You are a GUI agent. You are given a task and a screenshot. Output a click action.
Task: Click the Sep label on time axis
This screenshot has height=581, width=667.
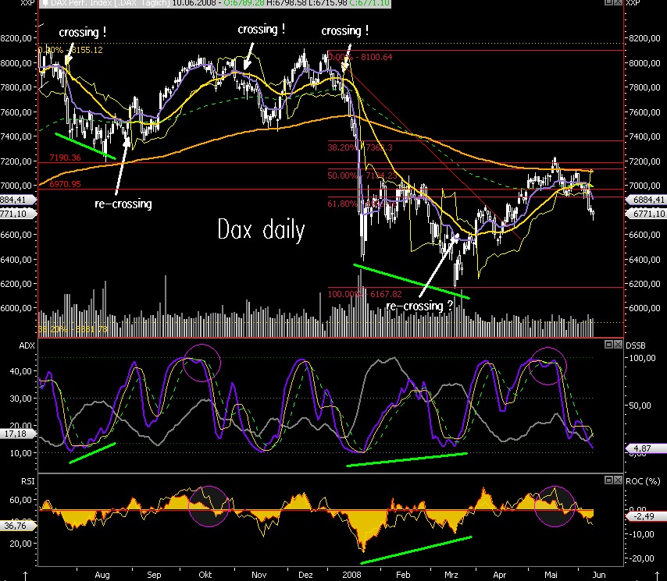[154, 575]
